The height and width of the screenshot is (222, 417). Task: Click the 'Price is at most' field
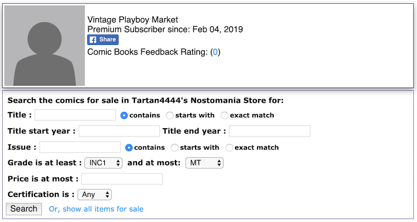(x=122, y=179)
